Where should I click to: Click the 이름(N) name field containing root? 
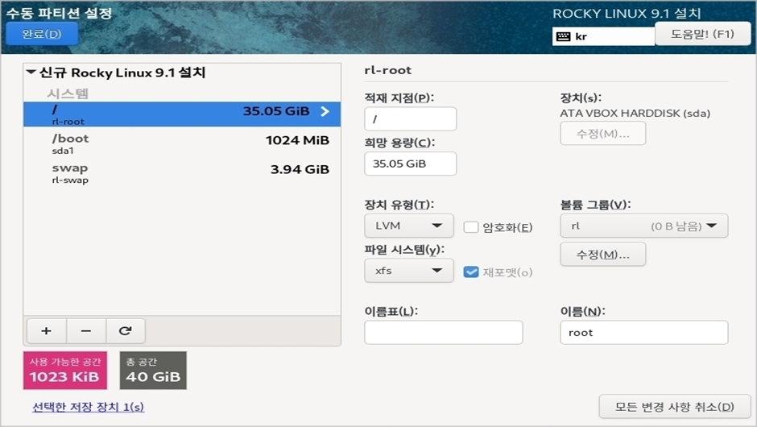point(644,332)
